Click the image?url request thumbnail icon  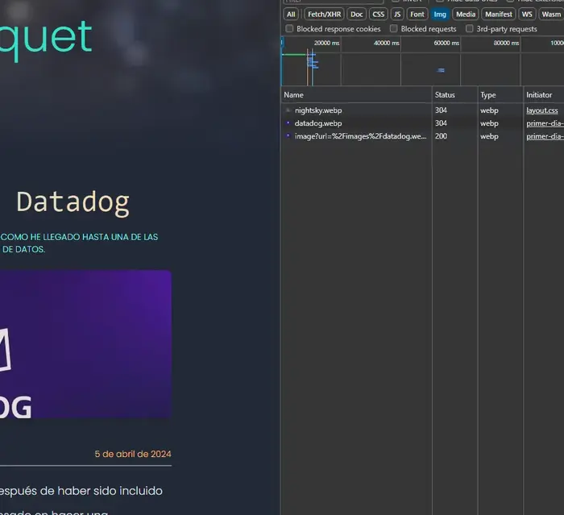288,136
